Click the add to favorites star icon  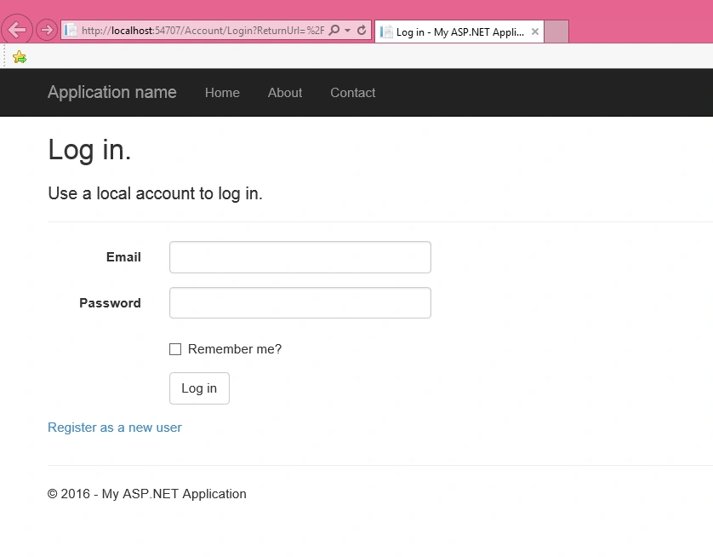(20, 57)
